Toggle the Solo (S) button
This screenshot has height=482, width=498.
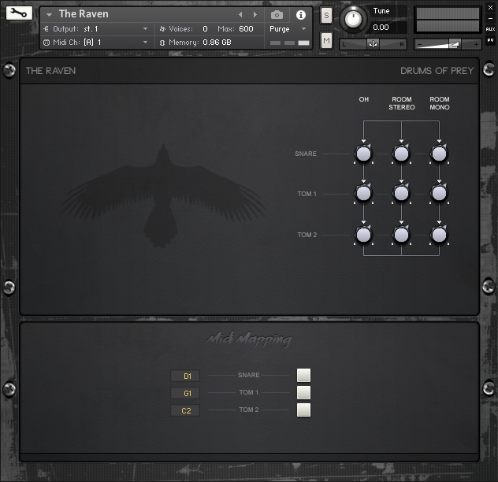pyautogui.click(x=326, y=16)
